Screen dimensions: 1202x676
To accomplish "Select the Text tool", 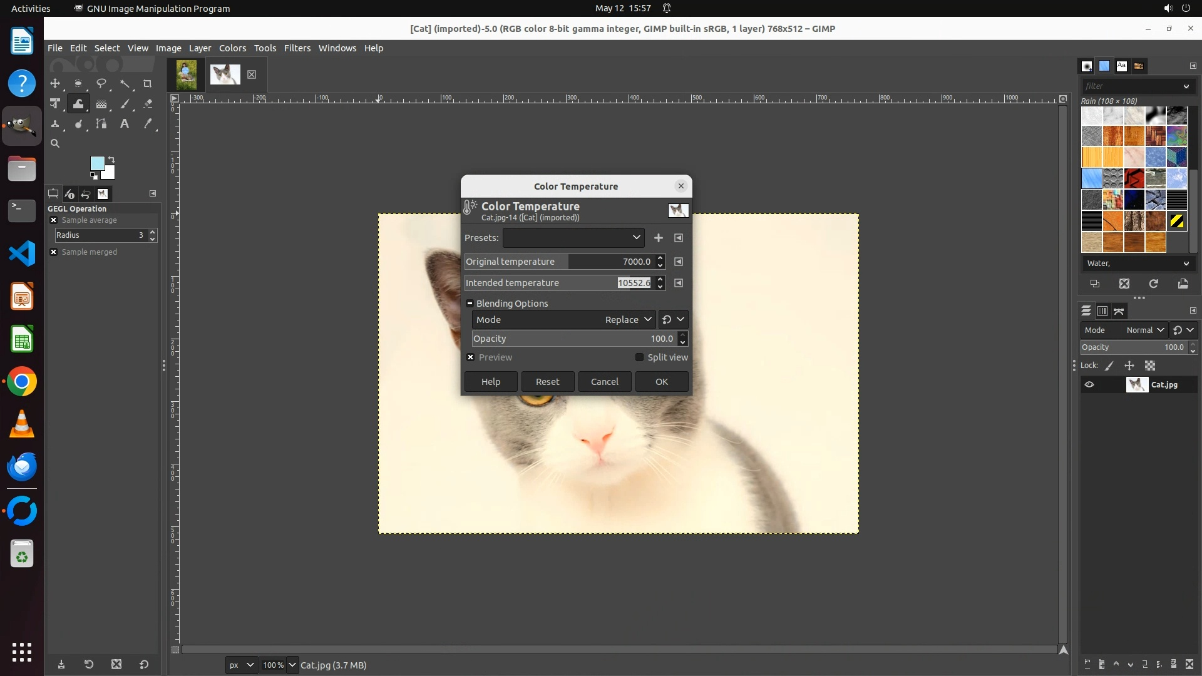I will (125, 124).
